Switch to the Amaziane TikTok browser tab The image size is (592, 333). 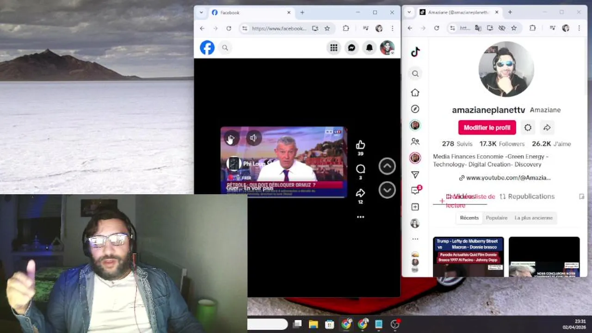pos(459,12)
